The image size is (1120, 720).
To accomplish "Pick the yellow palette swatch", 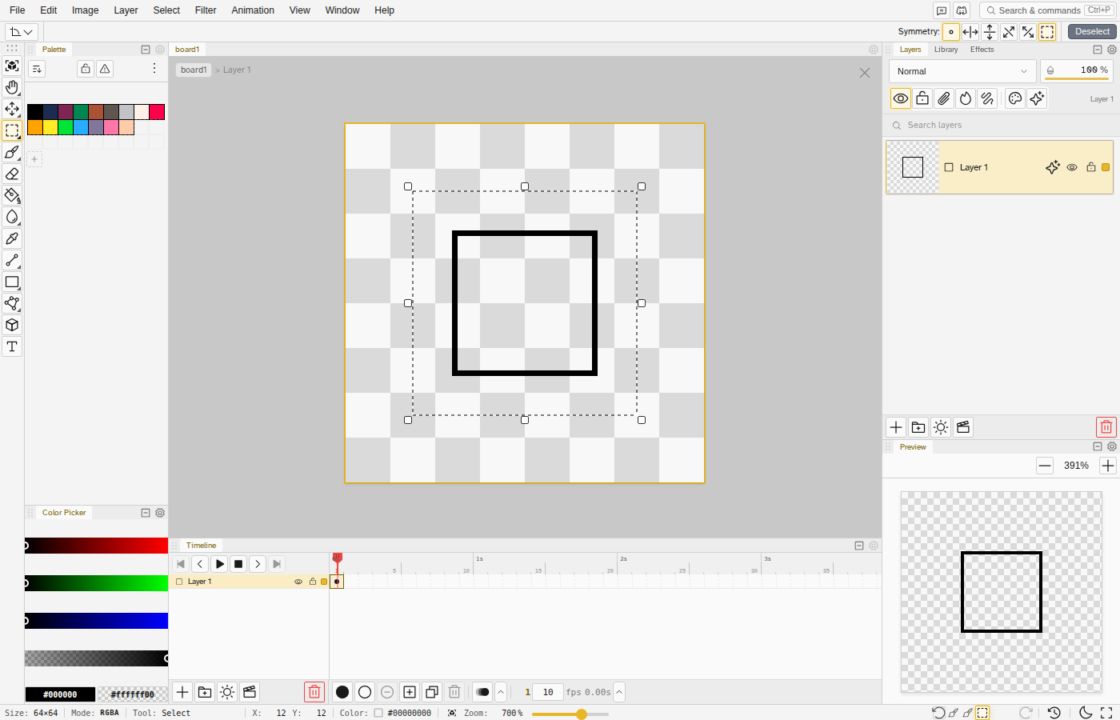I will click(50, 127).
